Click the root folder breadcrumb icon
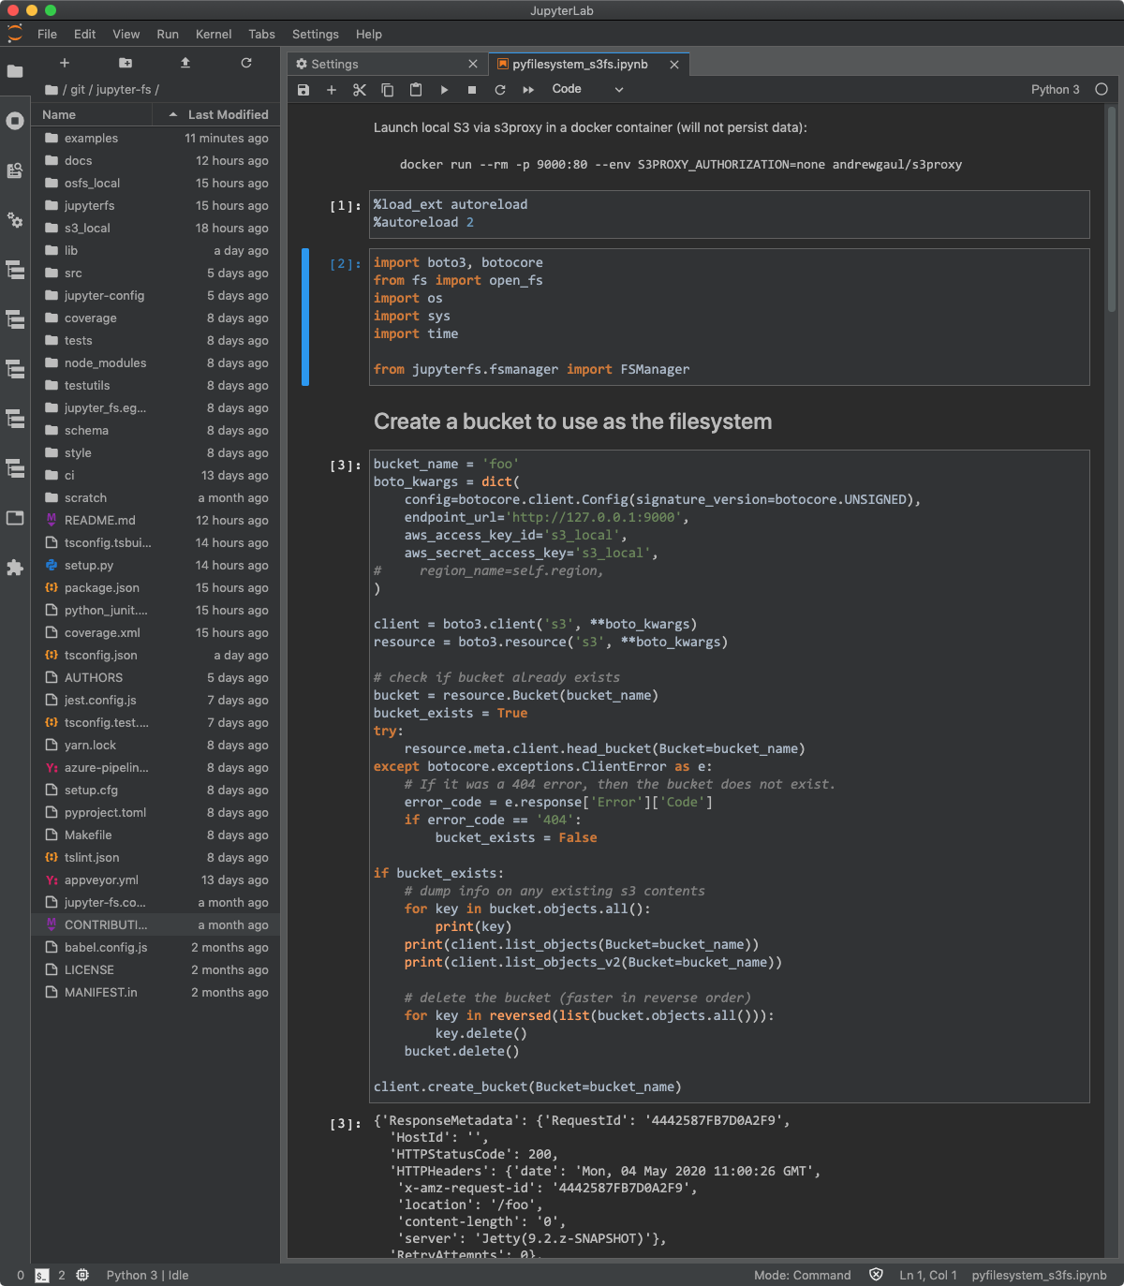1124x1286 pixels. [52, 90]
